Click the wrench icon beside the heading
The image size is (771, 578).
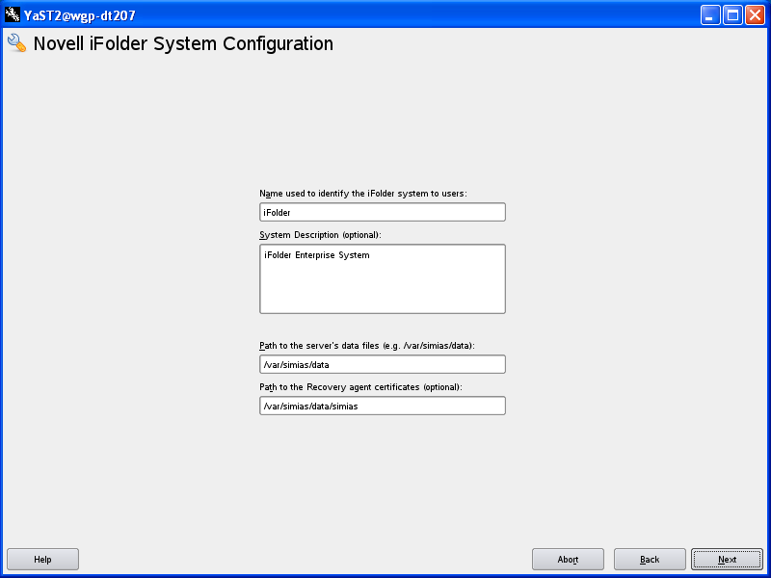point(16,43)
